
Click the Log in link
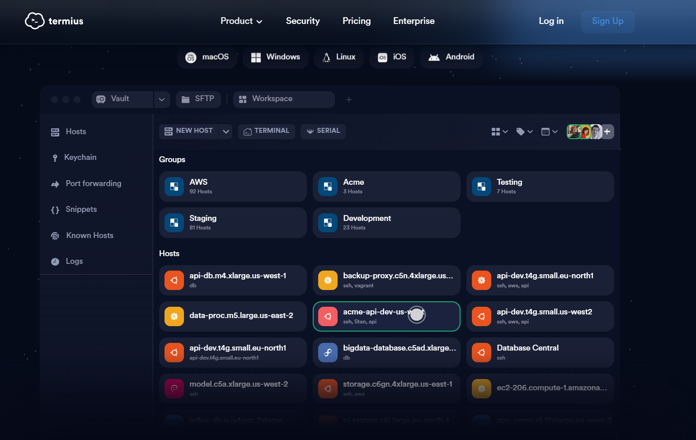point(551,21)
